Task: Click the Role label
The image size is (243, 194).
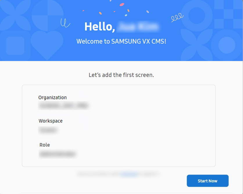Action: pos(45,145)
